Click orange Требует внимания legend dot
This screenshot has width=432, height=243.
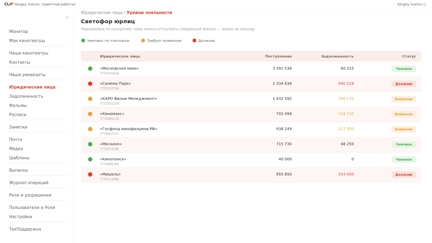point(143,40)
